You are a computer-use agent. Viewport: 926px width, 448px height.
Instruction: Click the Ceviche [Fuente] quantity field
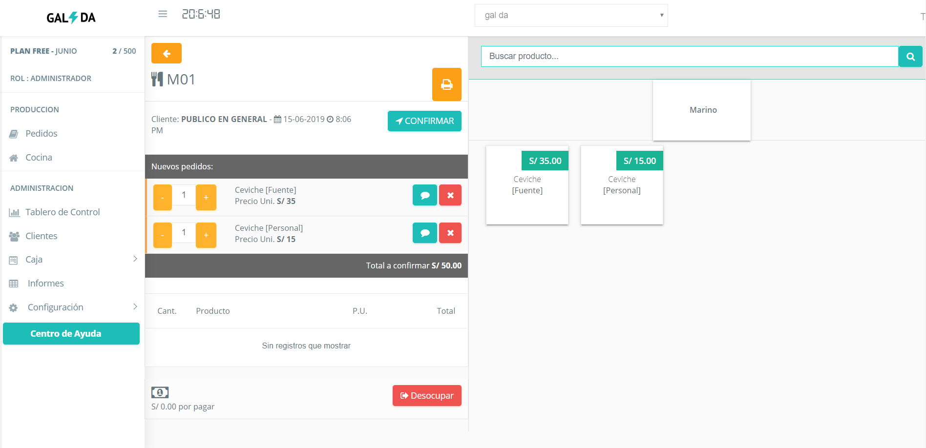click(x=184, y=195)
